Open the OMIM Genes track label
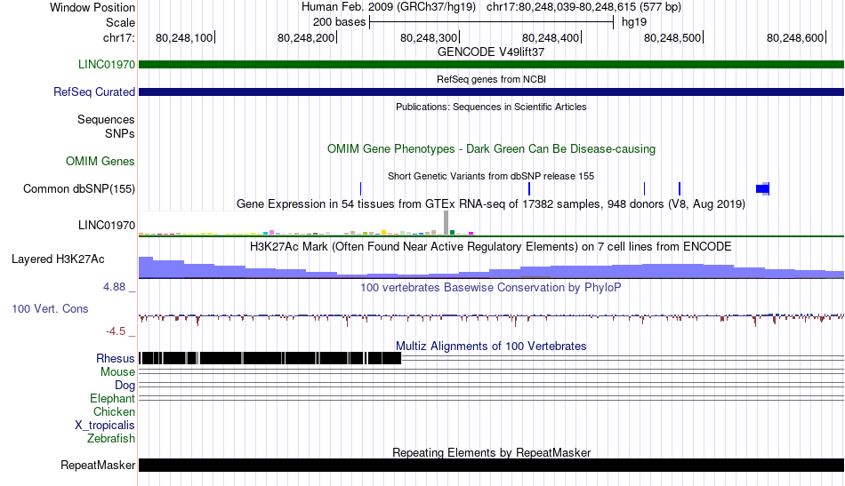 click(x=101, y=162)
